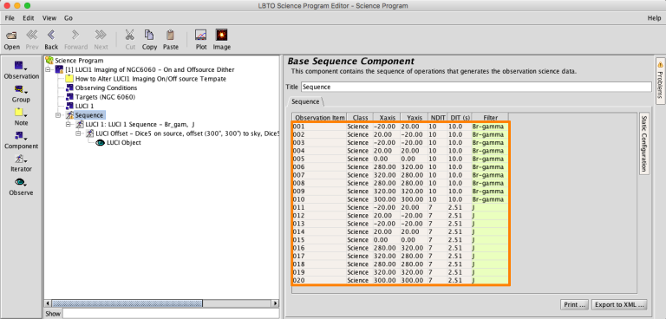This screenshot has height=319, width=666.
Task: Click J filter cell in row 011
Action: pyautogui.click(x=490, y=207)
